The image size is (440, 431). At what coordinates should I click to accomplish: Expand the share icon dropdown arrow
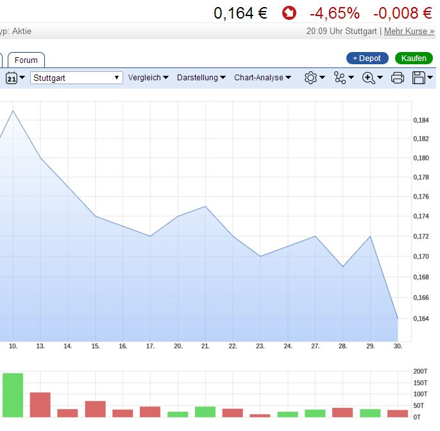coord(351,77)
